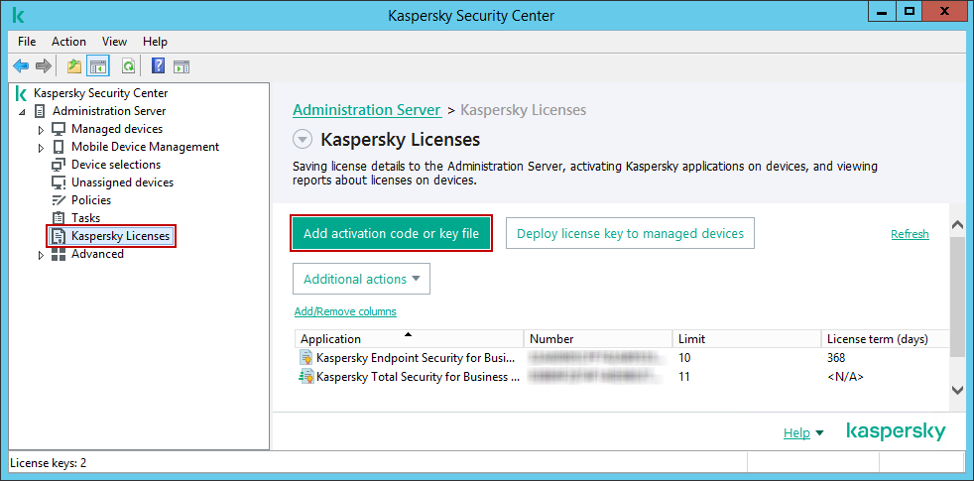This screenshot has height=481, width=974.
Task: Click the Back arrow toolbar icon
Action: point(21,66)
